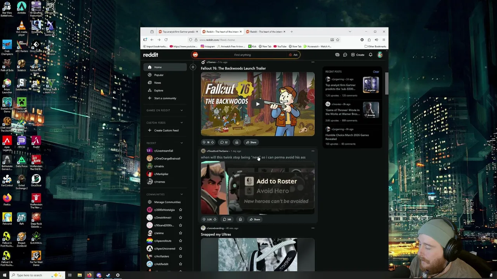Favorite r/ApexUncovered with its star
The height and width of the screenshot is (279, 497).
point(180,248)
